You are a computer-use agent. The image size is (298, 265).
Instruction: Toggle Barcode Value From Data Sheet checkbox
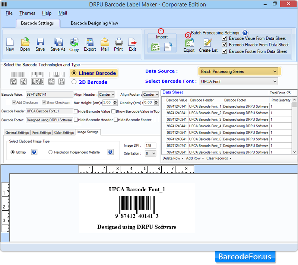coord(225,38)
